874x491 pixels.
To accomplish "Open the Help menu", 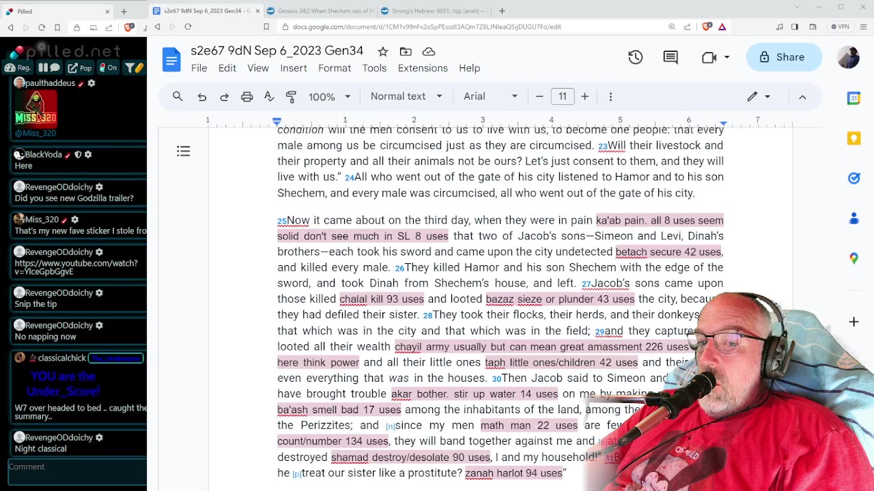I will click(x=469, y=68).
